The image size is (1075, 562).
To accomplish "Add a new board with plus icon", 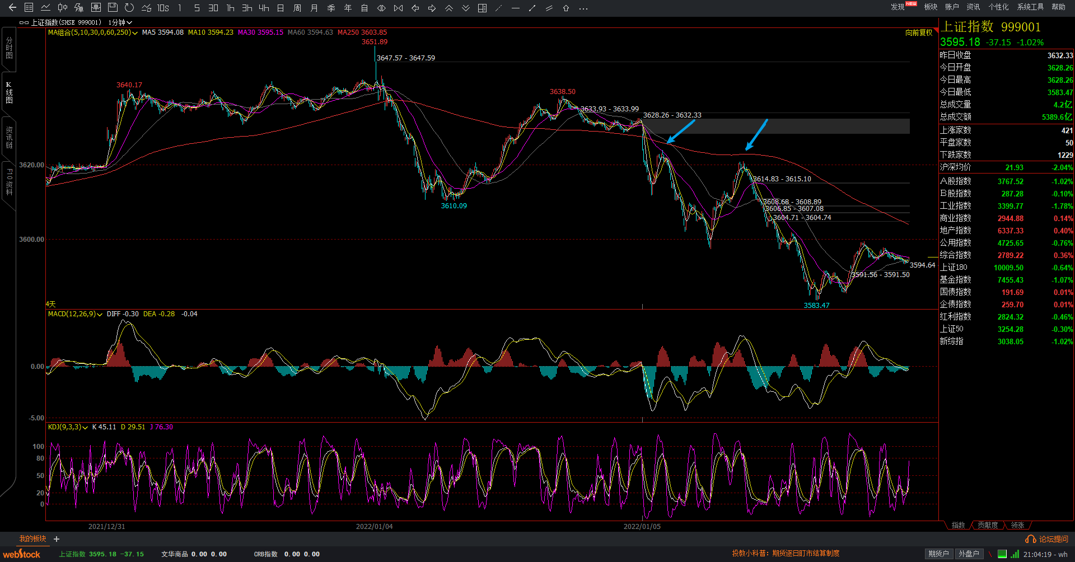I will (57, 539).
